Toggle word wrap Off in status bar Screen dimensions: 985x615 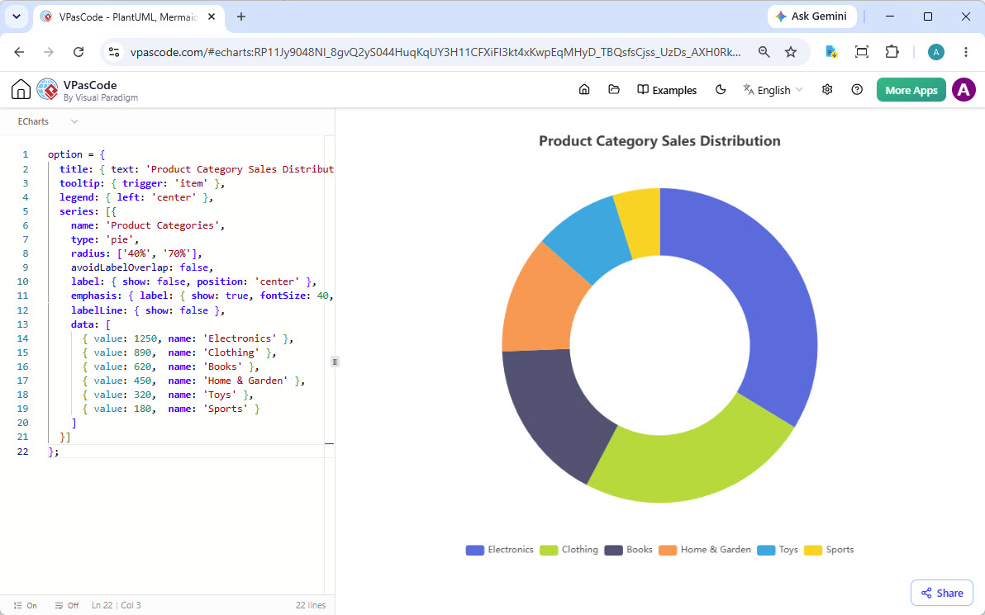(x=67, y=605)
